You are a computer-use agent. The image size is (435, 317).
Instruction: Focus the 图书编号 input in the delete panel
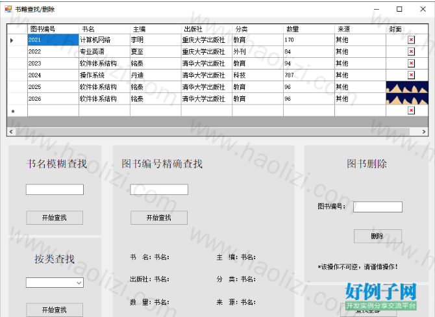click(378, 207)
